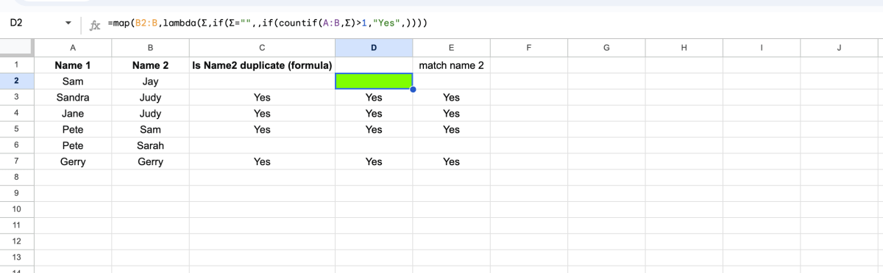This screenshot has width=883, height=273.
Task: Select row 9 header
Action: click(x=16, y=193)
